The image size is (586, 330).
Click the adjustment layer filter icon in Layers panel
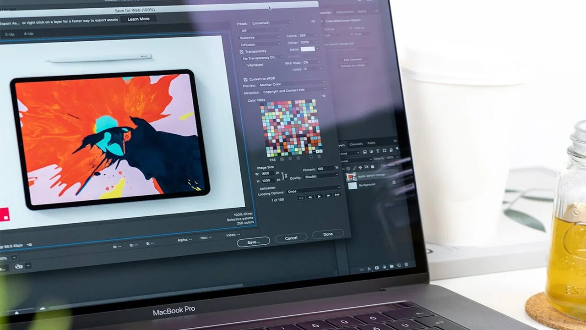pos(371,152)
